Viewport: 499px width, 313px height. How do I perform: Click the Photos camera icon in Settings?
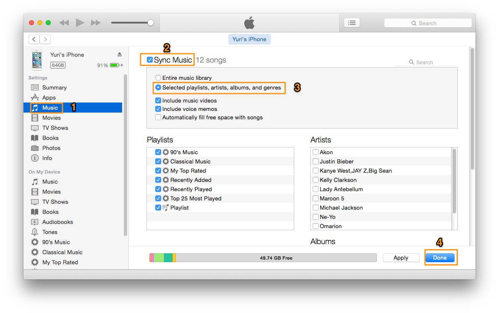click(x=35, y=148)
